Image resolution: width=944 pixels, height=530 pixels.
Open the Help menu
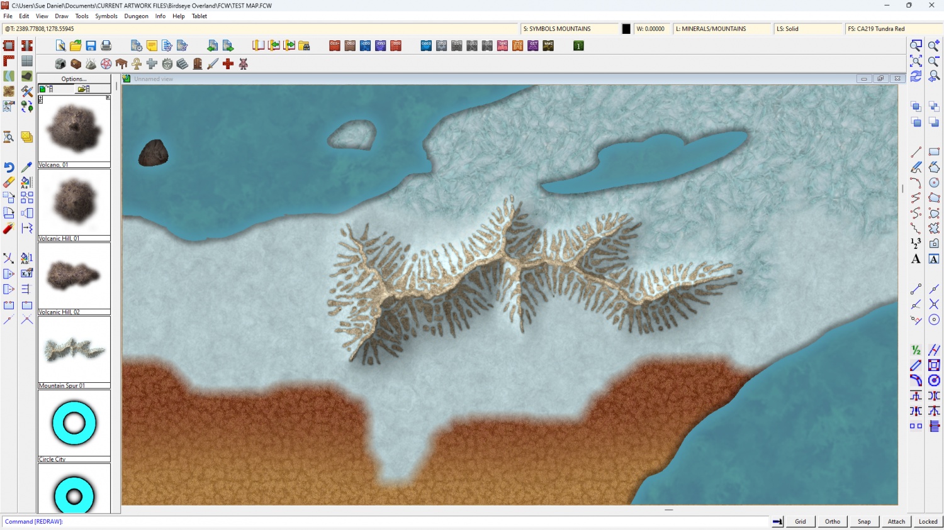(179, 16)
